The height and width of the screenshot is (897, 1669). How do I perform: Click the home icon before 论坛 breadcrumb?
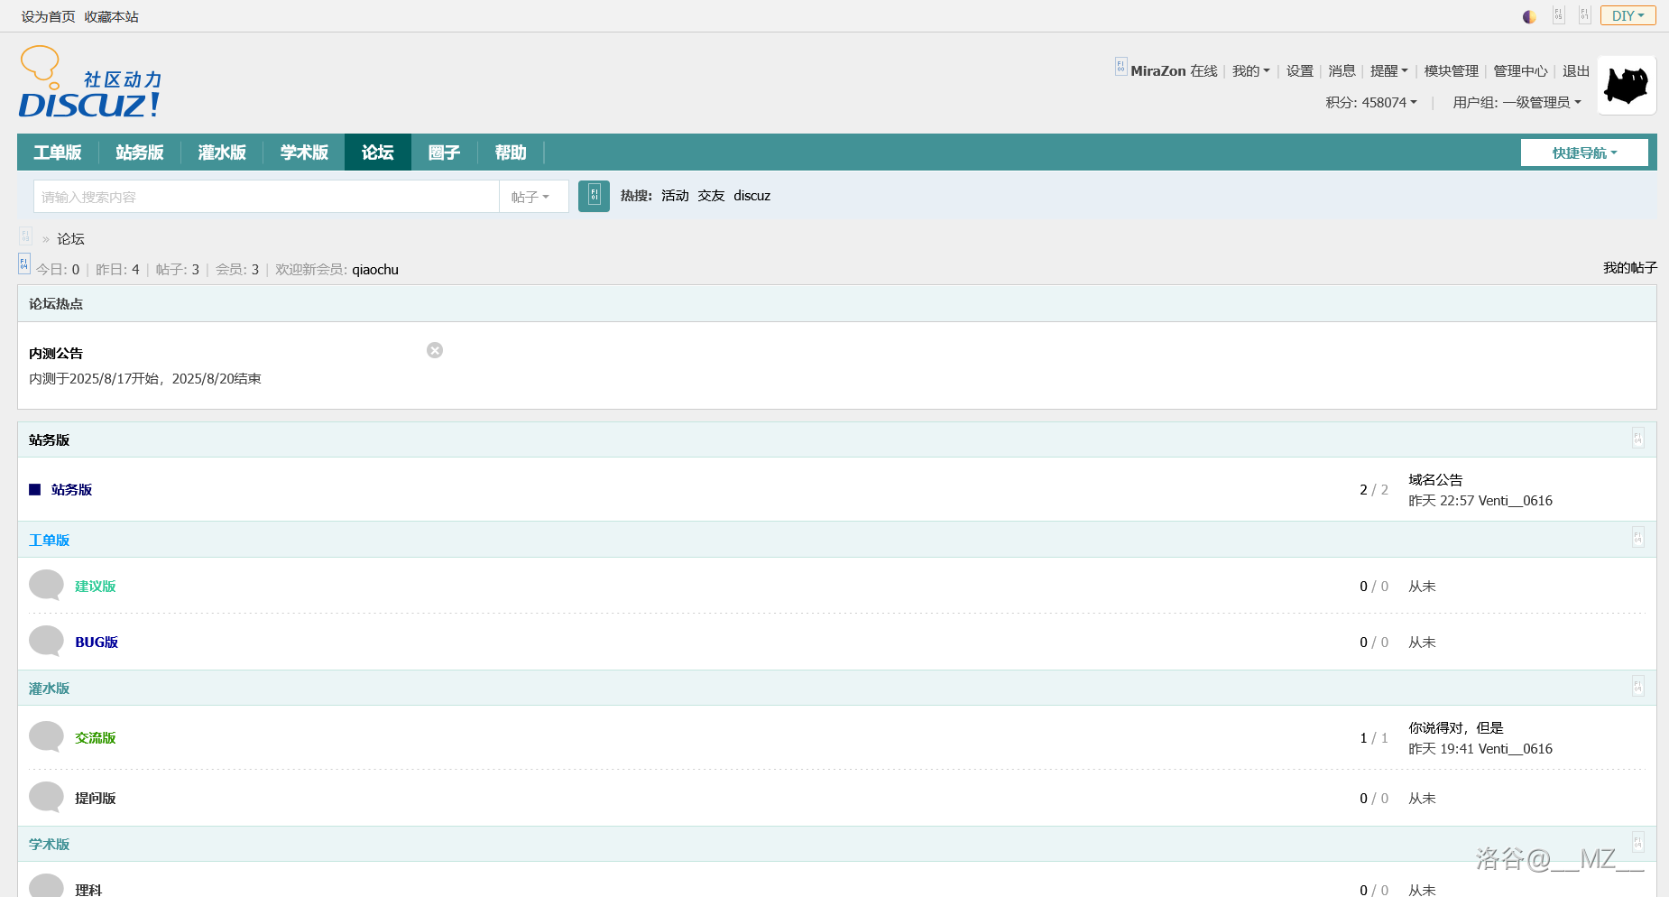(25, 237)
